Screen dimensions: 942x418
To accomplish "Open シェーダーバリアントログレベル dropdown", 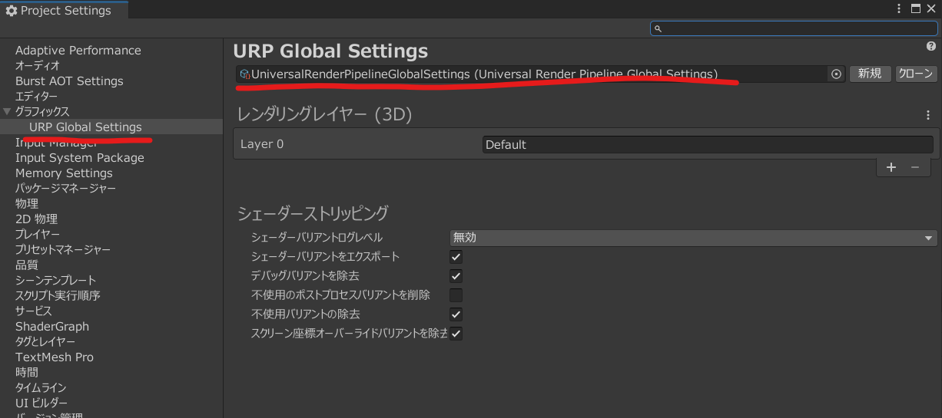I will [692, 238].
